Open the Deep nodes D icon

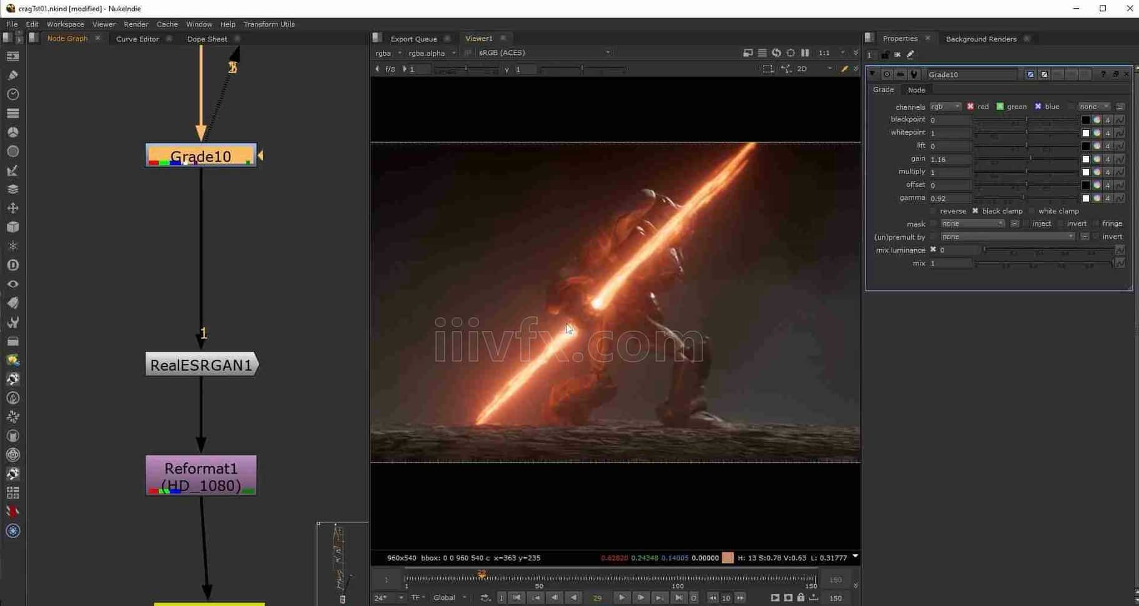(12, 265)
